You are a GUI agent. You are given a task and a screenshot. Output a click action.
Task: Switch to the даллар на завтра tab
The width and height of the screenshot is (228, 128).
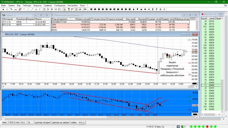tap(60, 122)
